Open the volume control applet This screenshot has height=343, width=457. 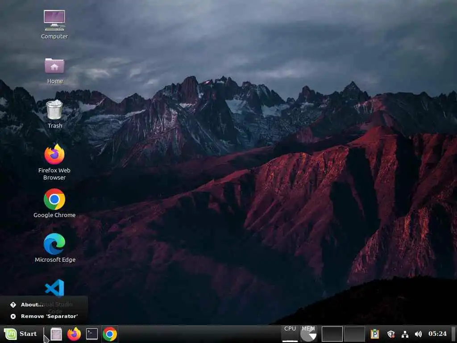pyautogui.click(x=418, y=334)
